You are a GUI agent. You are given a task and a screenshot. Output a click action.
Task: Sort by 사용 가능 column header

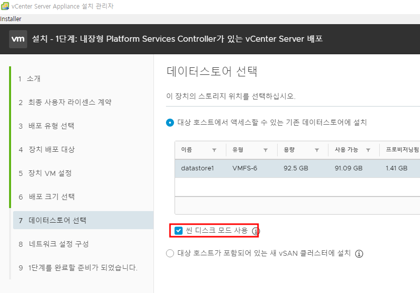click(347, 150)
